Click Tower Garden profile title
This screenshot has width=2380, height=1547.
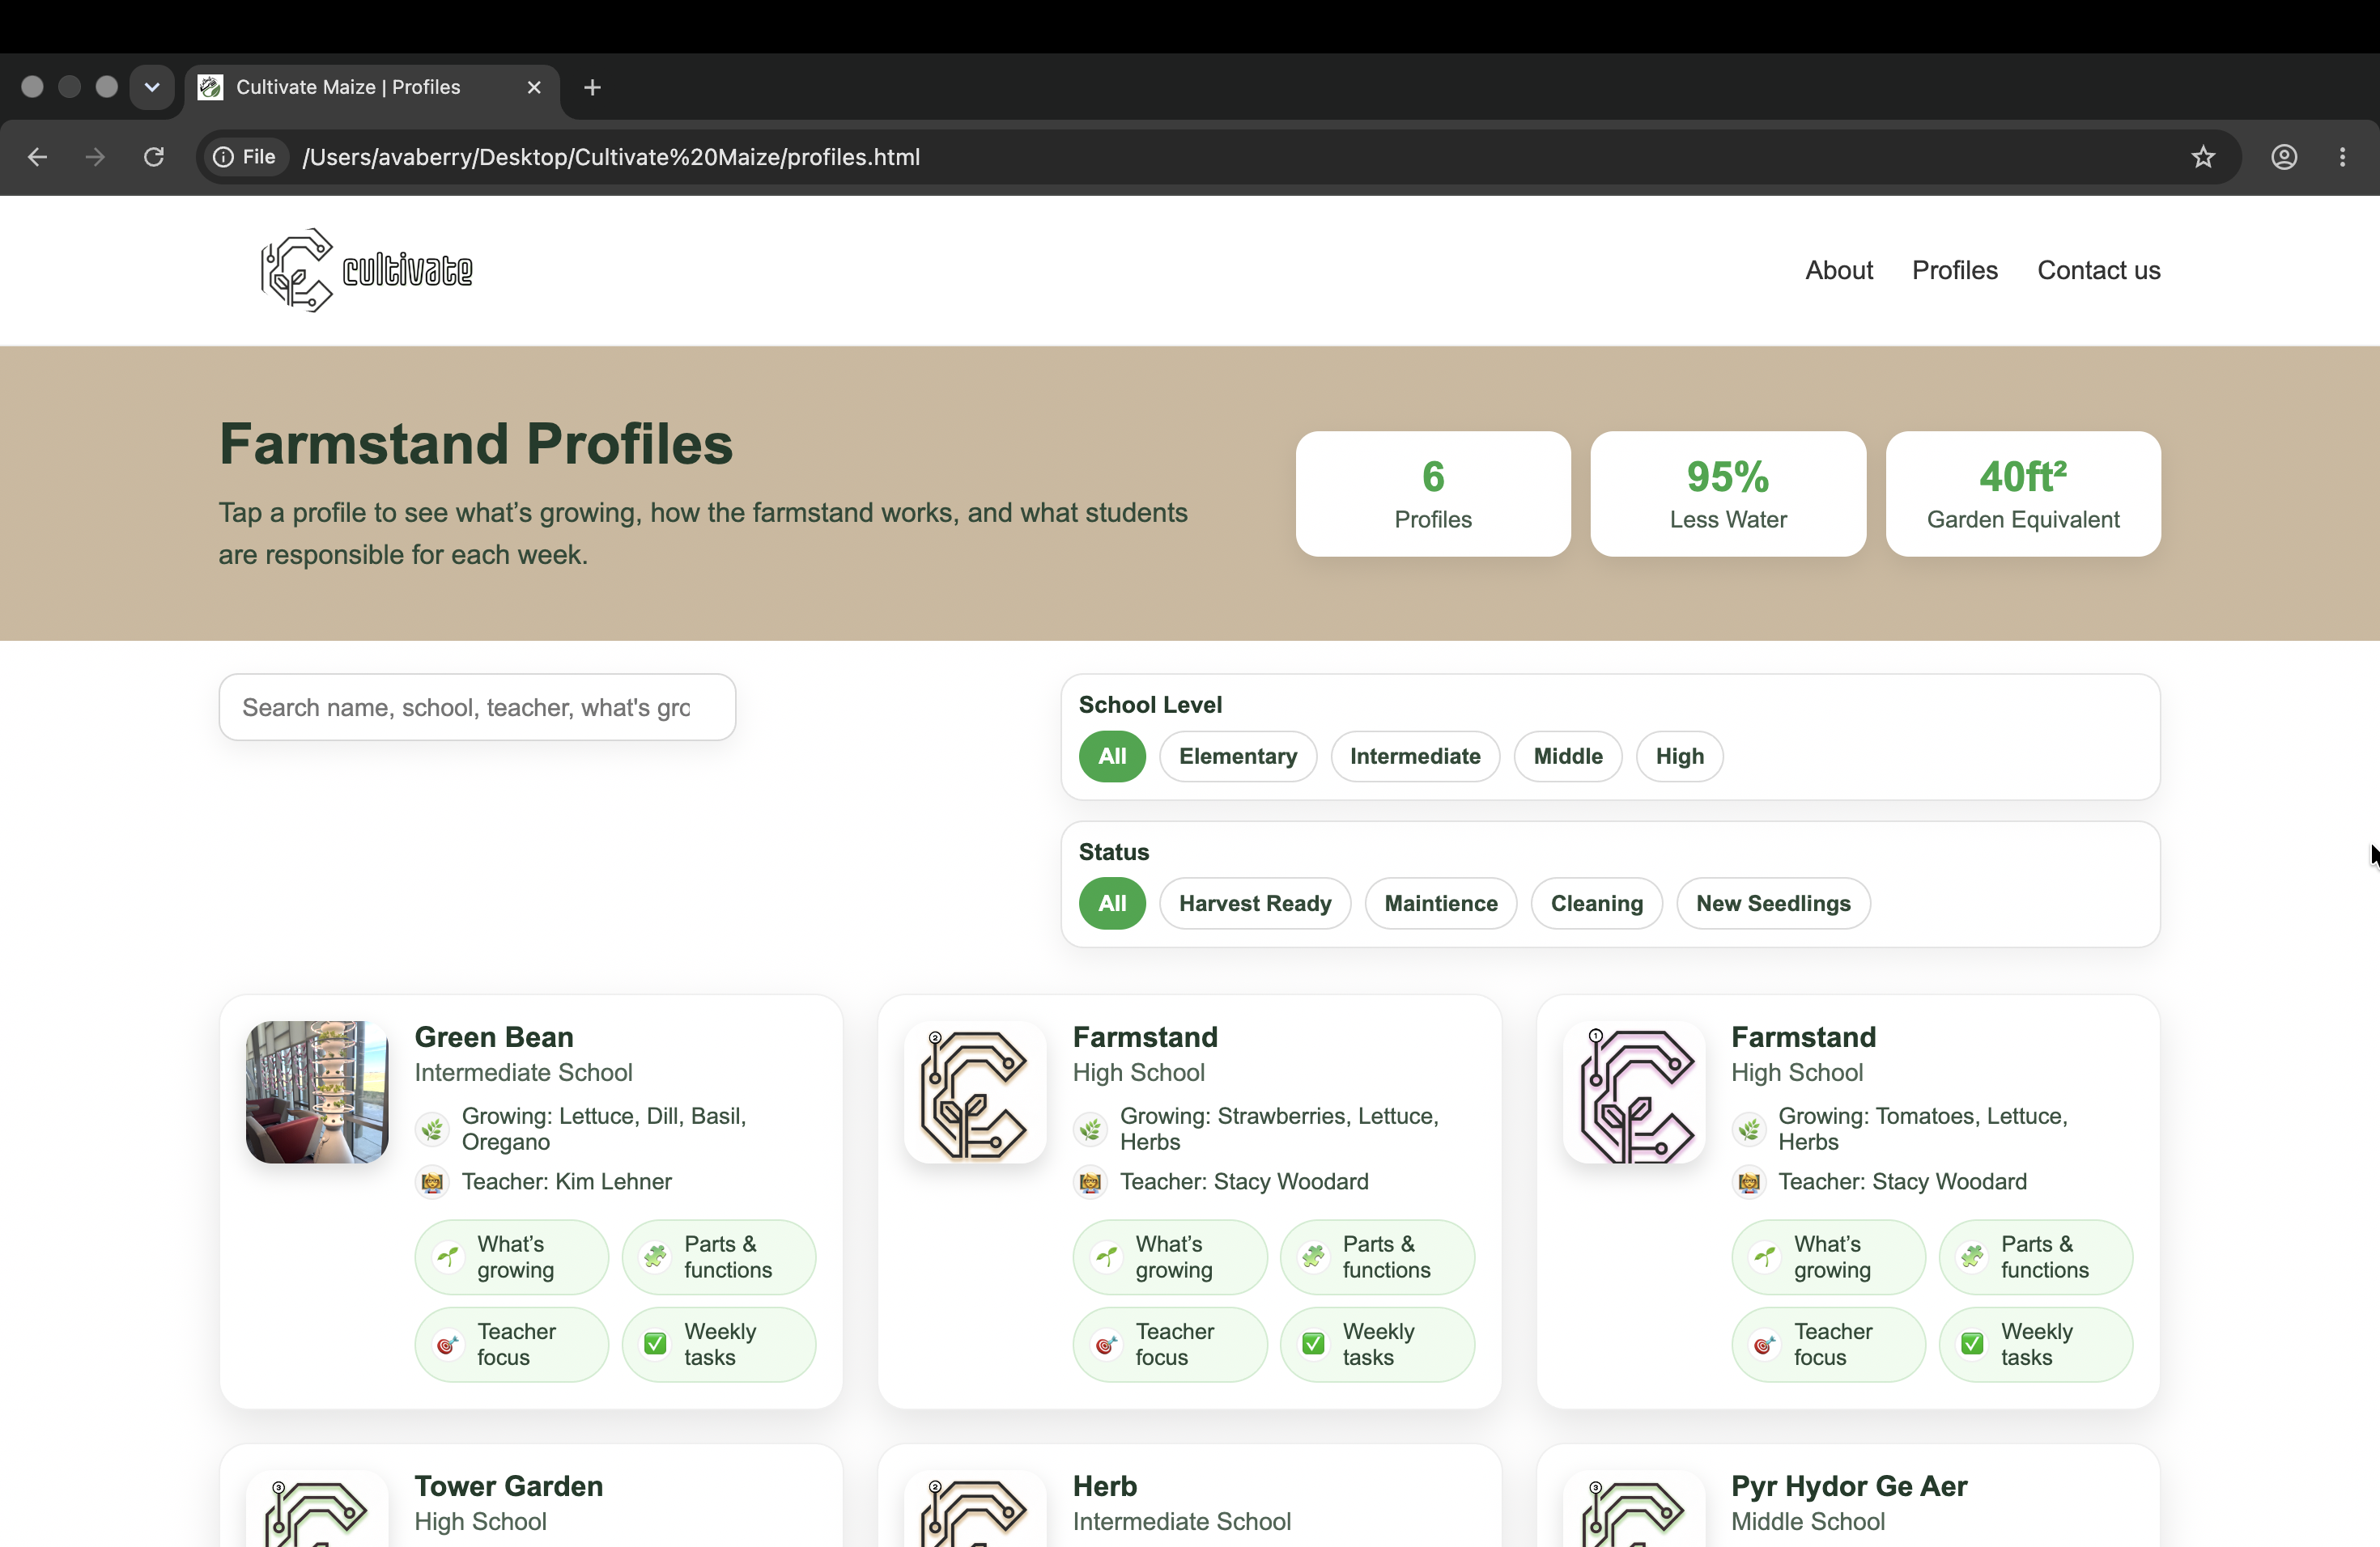tap(509, 1486)
